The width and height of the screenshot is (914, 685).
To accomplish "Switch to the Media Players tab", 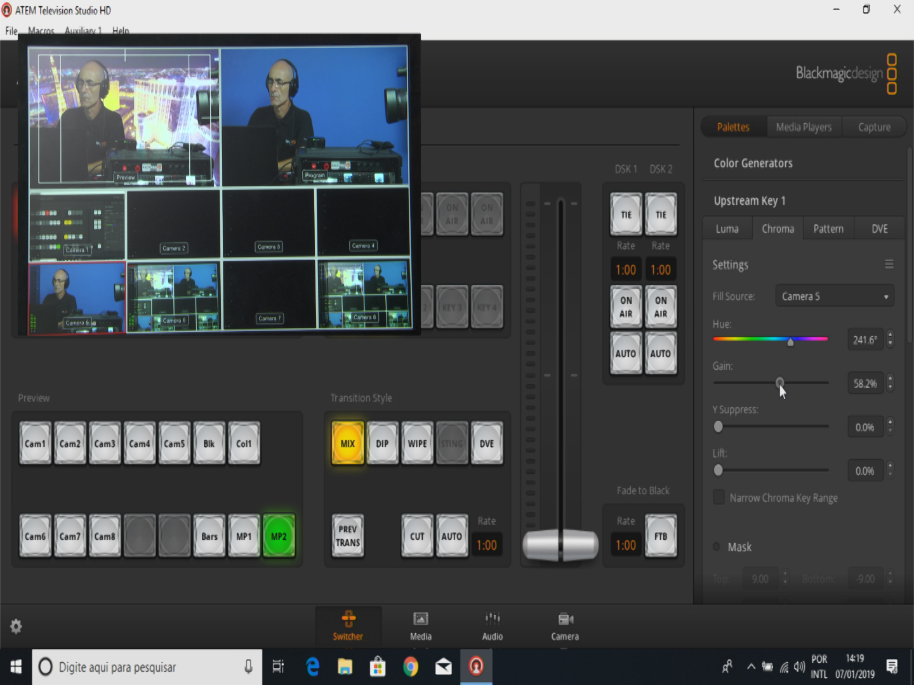I will click(804, 127).
